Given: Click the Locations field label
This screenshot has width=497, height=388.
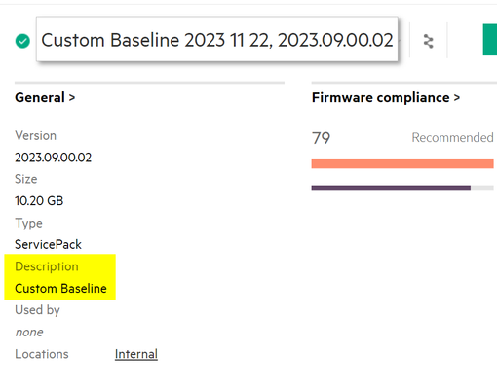Looking at the screenshot, I should pos(42,354).
